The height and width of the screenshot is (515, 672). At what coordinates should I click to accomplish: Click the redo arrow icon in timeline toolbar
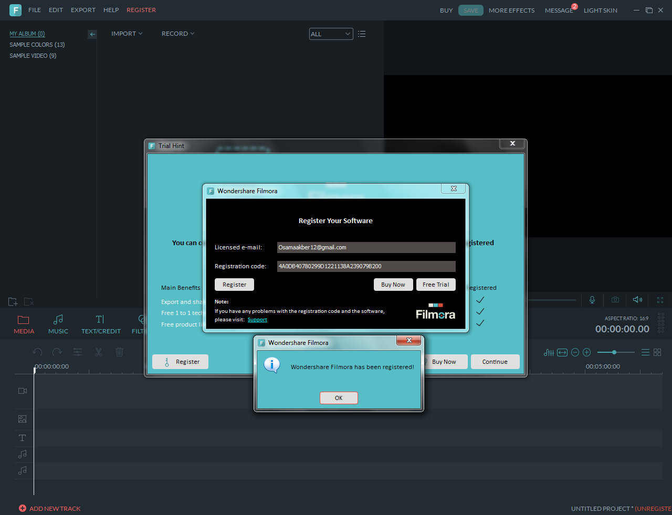pos(57,352)
